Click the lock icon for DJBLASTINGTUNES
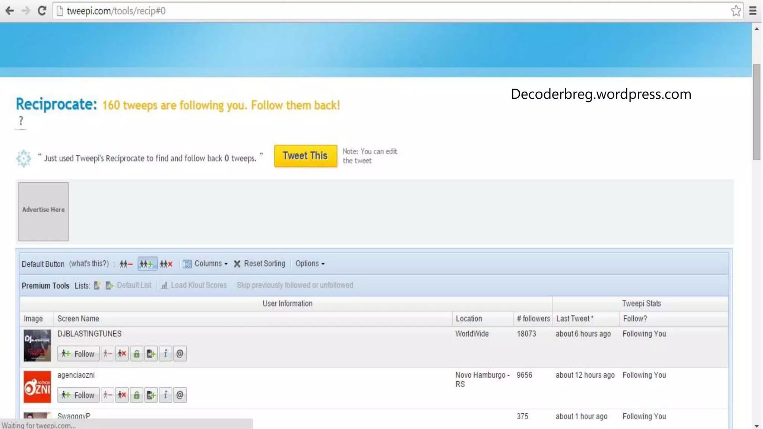The width and height of the screenshot is (763, 429). point(137,354)
